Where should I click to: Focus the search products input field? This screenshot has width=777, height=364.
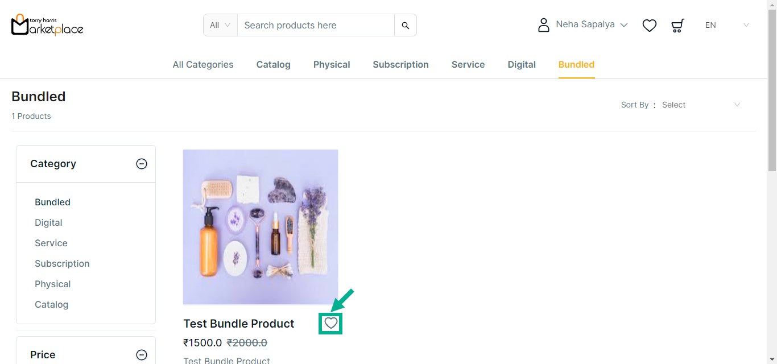point(316,25)
